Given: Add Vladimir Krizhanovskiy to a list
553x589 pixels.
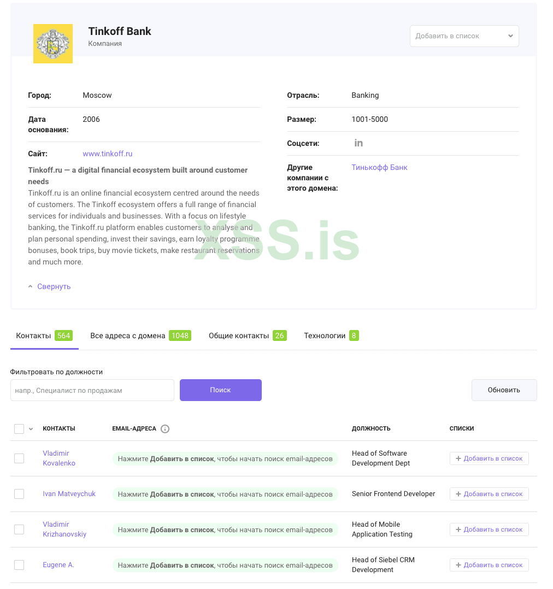Looking at the screenshot, I should [489, 529].
